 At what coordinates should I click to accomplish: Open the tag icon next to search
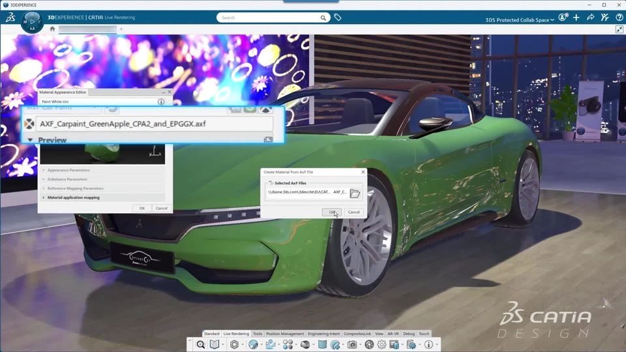(x=338, y=18)
